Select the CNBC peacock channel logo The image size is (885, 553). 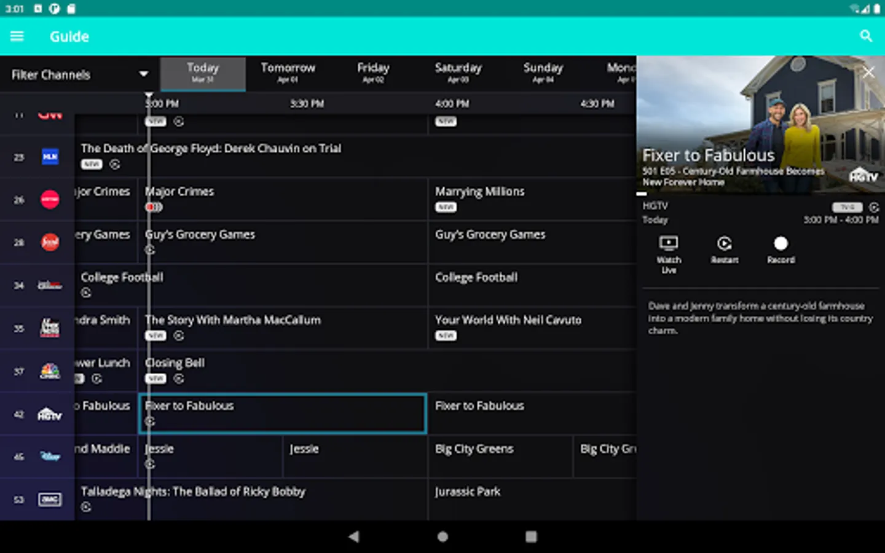(x=50, y=371)
